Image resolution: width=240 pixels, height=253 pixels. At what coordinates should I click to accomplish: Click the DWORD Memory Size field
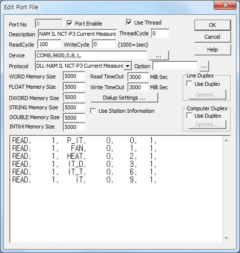pyautogui.click(x=74, y=97)
